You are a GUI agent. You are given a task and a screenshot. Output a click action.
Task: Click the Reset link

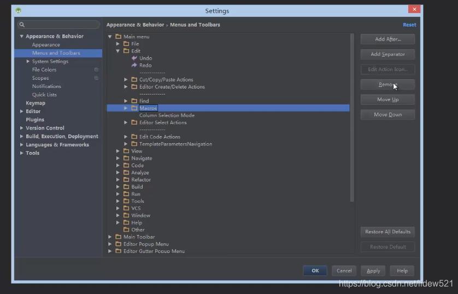click(409, 25)
